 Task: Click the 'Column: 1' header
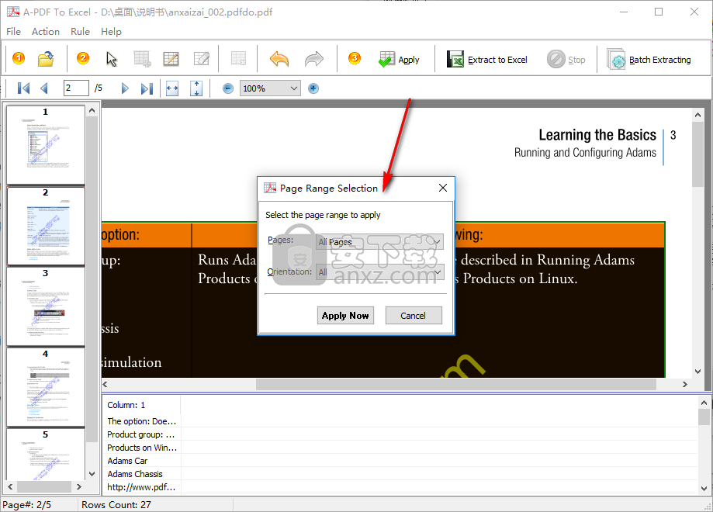tap(141, 405)
